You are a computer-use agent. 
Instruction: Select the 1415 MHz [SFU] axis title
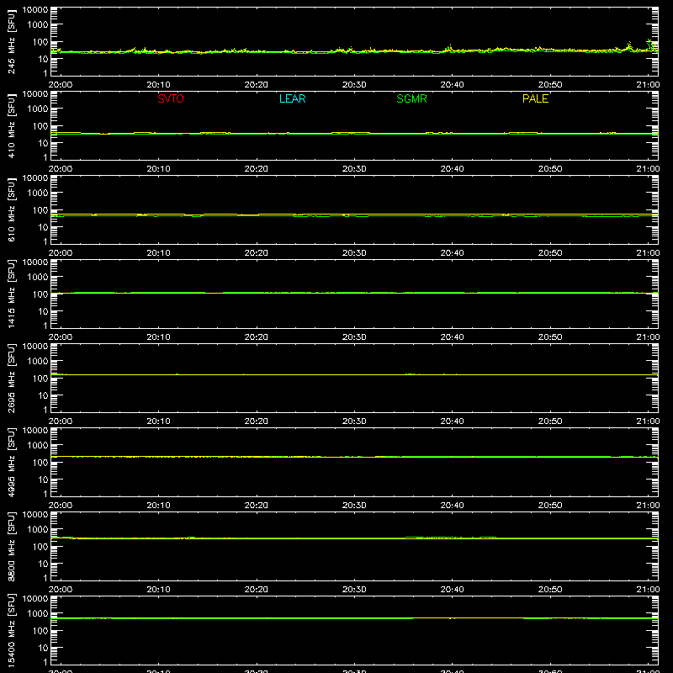pos(11,294)
